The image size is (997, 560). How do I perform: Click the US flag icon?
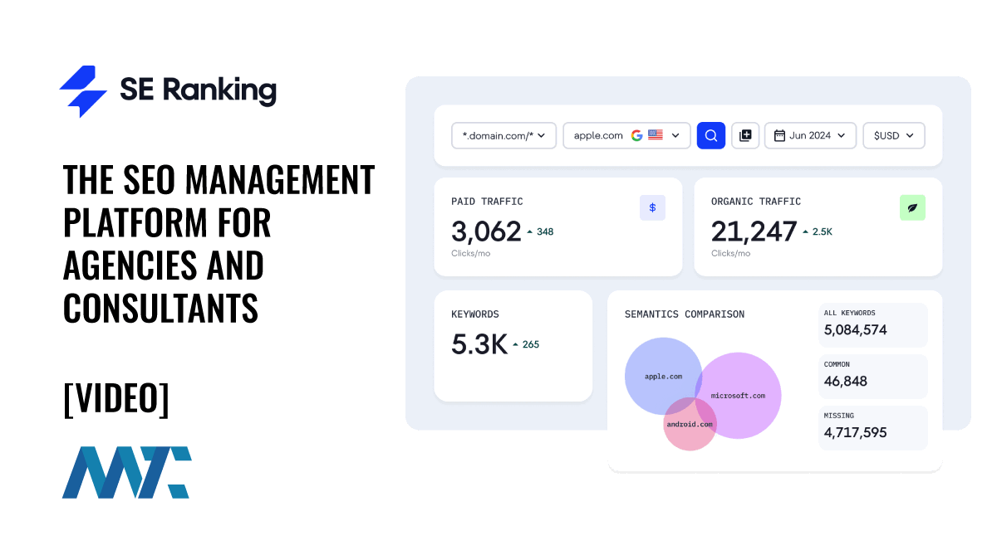coord(656,135)
